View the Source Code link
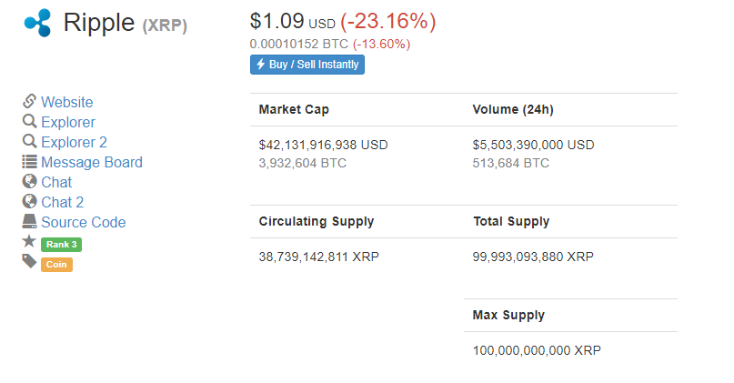This screenshot has height=383, width=734. point(84,222)
